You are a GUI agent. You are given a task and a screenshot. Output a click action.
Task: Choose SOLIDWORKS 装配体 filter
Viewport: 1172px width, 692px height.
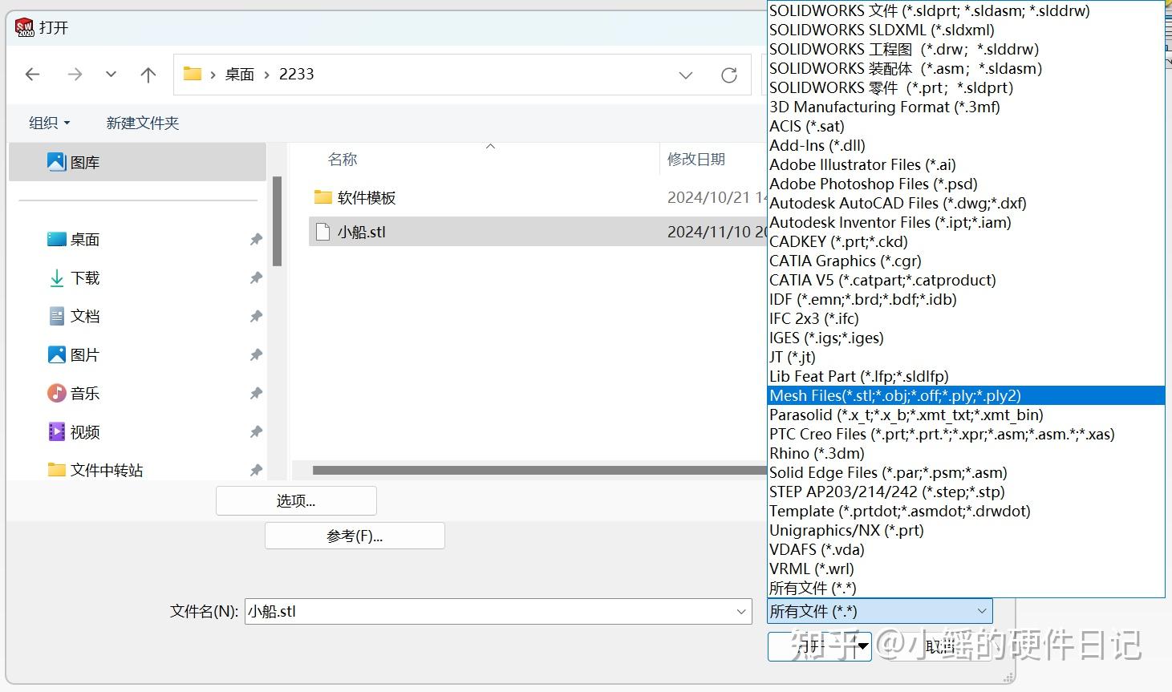pos(966,68)
